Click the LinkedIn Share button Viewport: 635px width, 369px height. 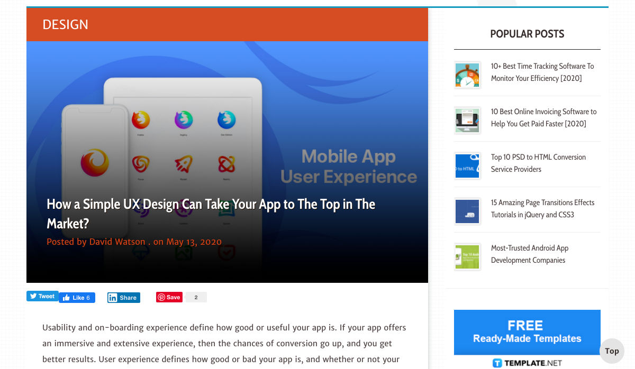tap(124, 298)
